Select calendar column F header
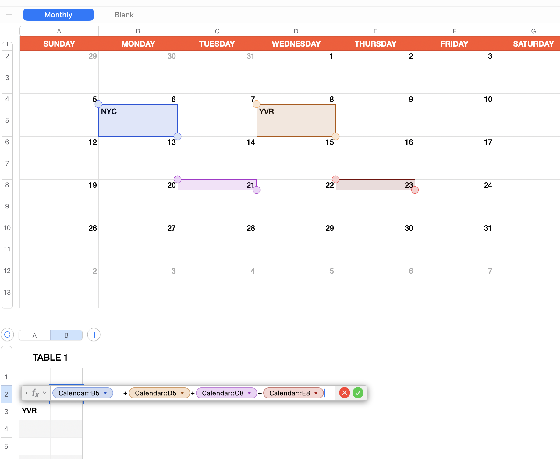 (x=454, y=31)
